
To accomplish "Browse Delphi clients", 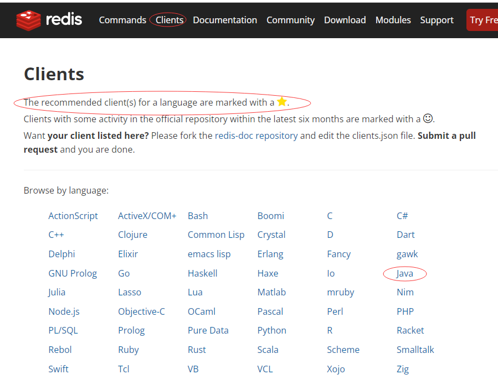I will point(61,254).
